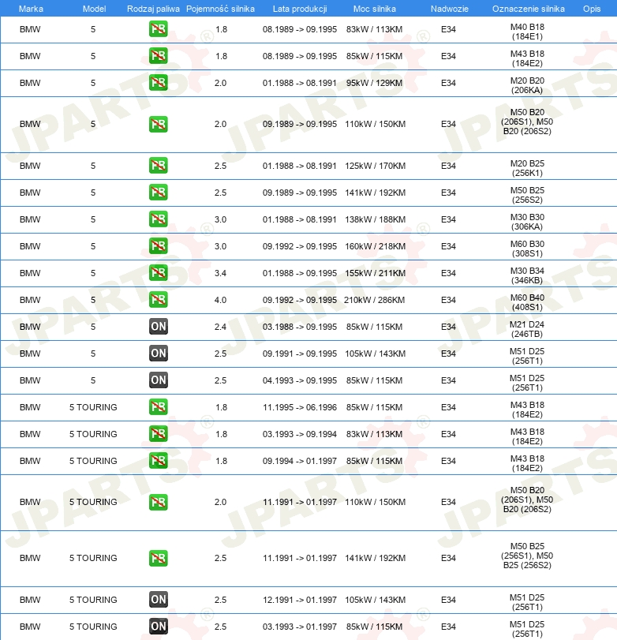
Task: Click petrol icon in the 01.1988 95kW / 129KM row
Action: 159,83
